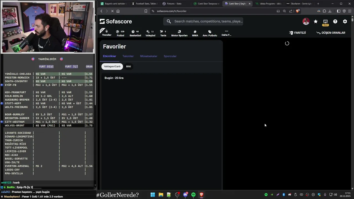Open the browser main menu
This screenshot has width=354, height=199.
pos(350,11)
